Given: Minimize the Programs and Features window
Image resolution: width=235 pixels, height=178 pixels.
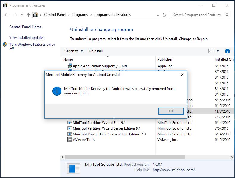Looking at the screenshot, I should tap(200, 5).
